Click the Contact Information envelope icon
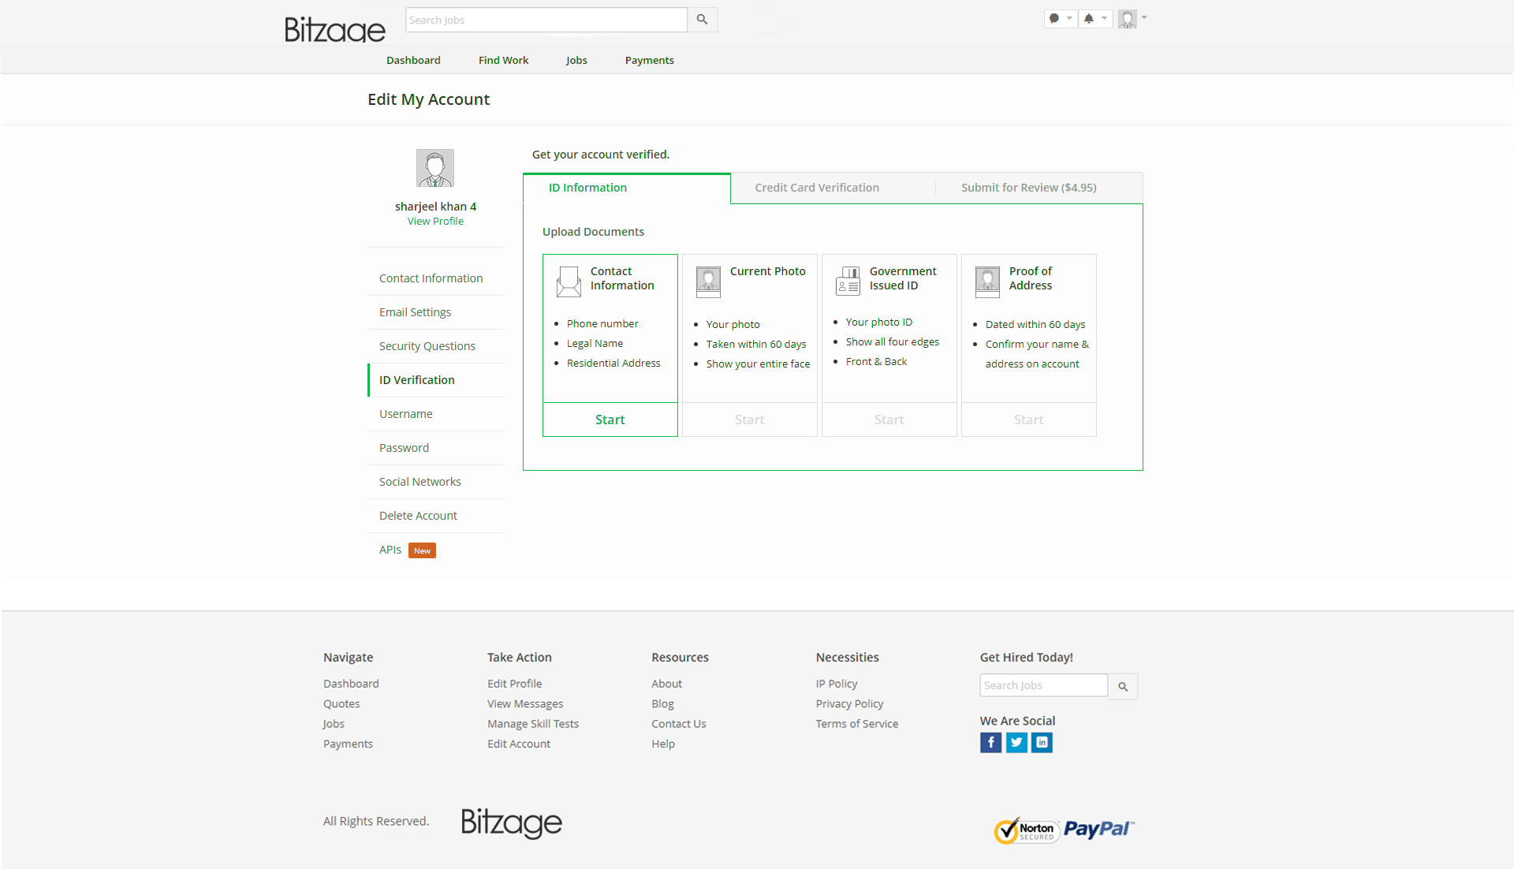Screen dimensions: 1514x869 (569, 282)
